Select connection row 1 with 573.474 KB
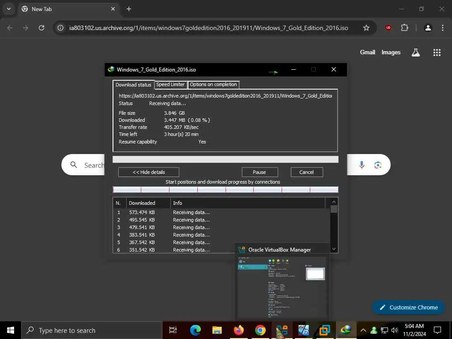452x339 pixels. 222,212
